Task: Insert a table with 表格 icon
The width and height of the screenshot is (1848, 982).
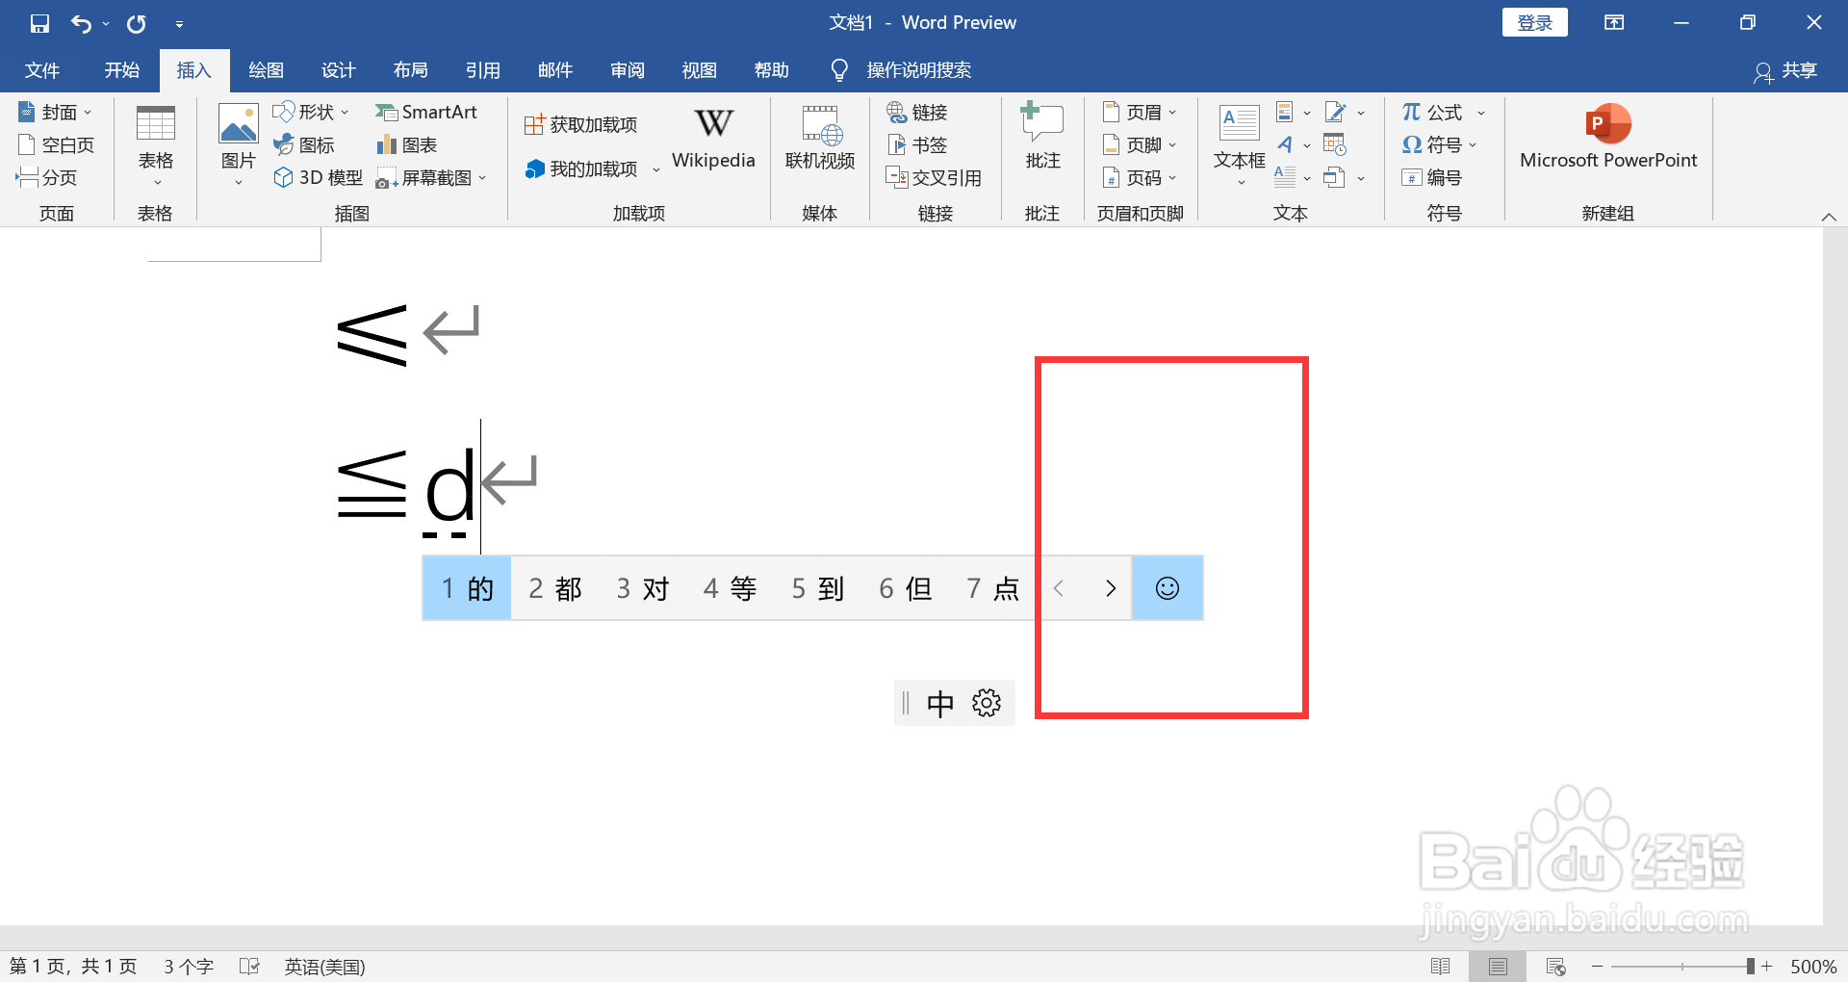Action: [156, 144]
